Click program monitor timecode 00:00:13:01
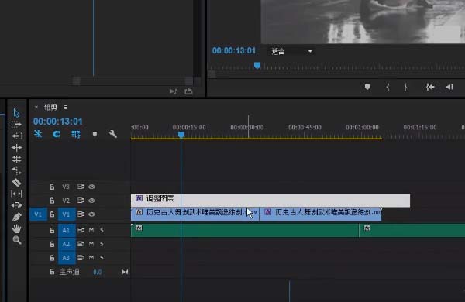Screen dimensions: 465x302 tap(234, 50)
